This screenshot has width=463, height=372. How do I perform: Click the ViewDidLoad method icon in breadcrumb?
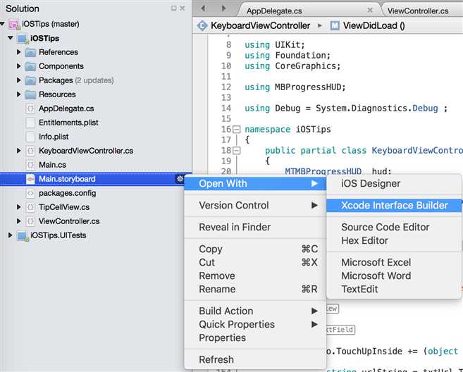click(x=335, y=25)
